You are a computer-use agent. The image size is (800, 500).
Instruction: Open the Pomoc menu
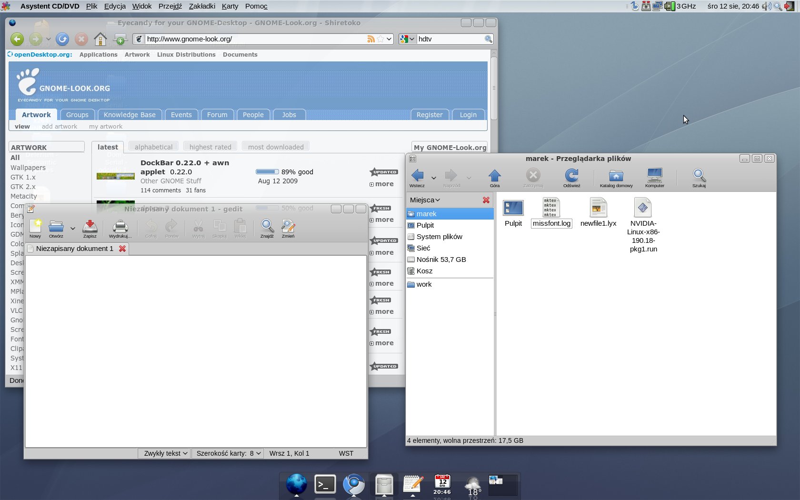(256, 6)
